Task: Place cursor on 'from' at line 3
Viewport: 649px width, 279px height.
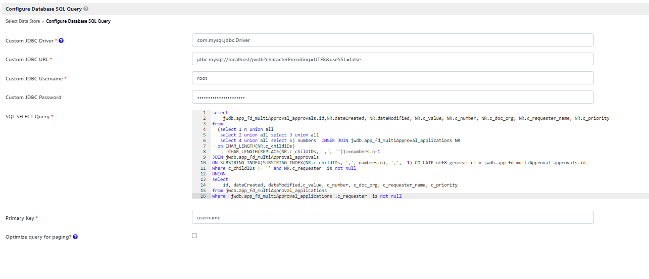Action: (x=217, y=124)
